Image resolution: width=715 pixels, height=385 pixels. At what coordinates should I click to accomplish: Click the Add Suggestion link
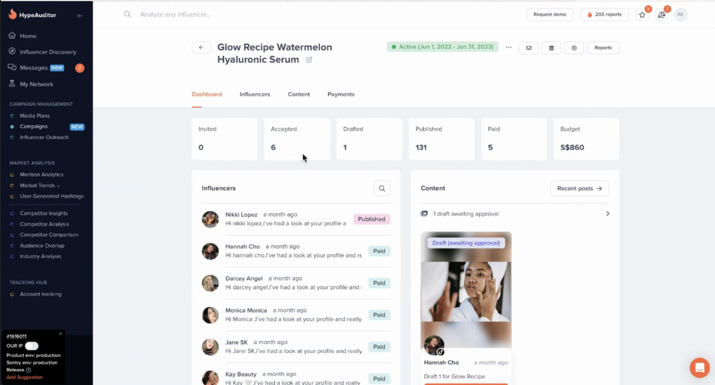pyautogui.click(x=24, y=377)
